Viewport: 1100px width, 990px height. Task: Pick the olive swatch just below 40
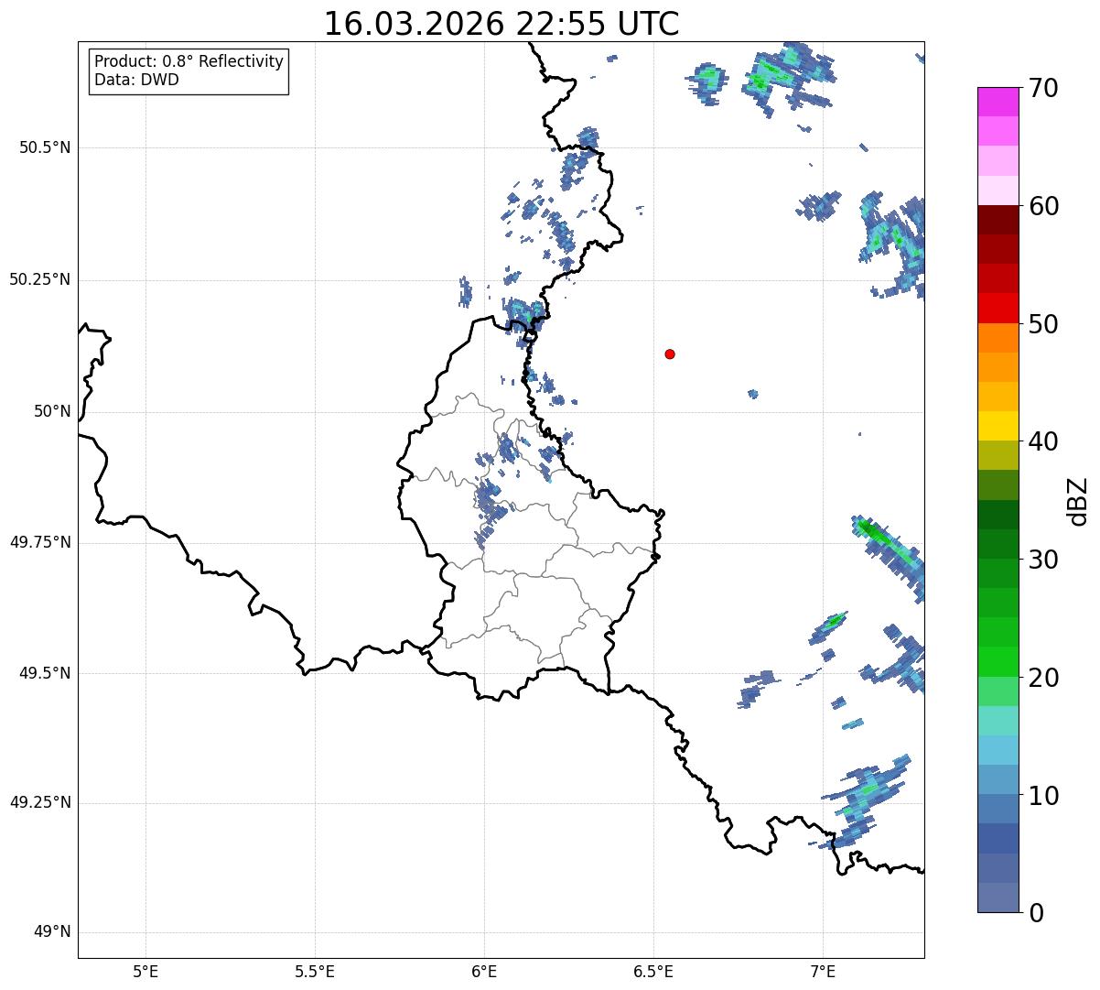click(998, 456)
